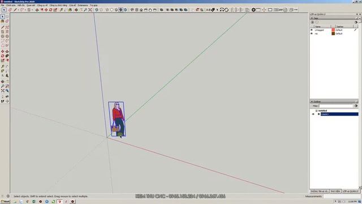Click the SketchUp icon in the taskbar
362x204 pixels.
(60, 202)
